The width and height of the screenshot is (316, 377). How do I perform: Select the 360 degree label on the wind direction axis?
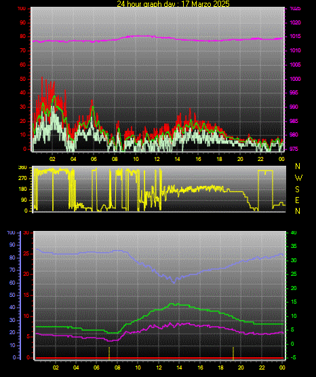pos(23,168)
